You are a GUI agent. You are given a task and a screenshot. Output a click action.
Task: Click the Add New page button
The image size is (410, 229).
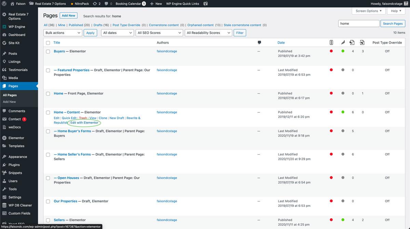[69, 15]
